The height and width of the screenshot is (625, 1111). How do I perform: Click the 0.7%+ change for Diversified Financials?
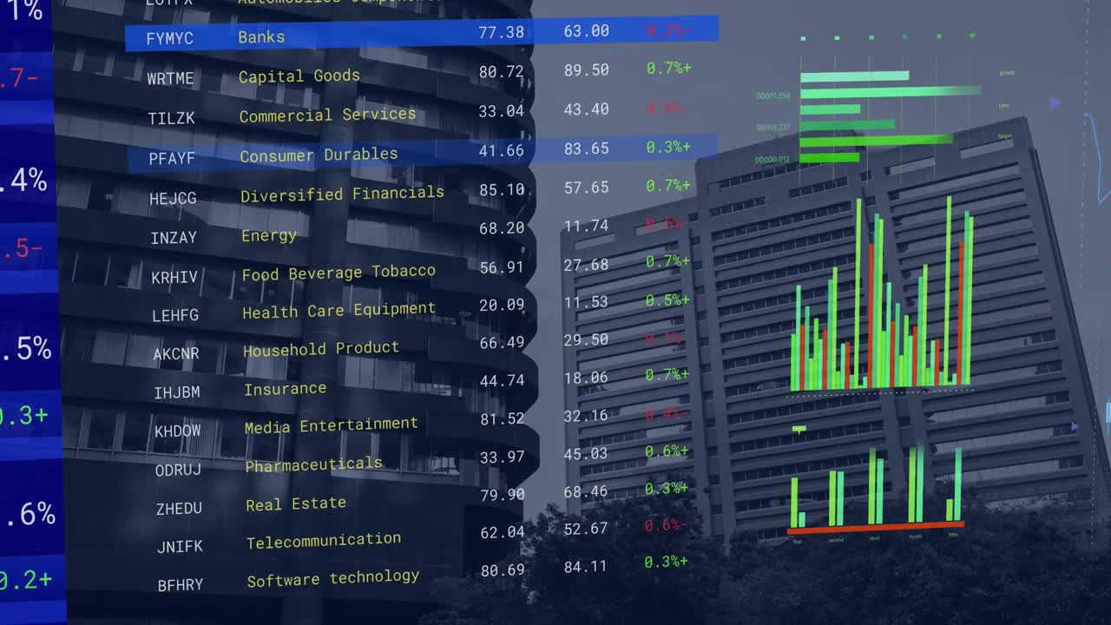tap(667, 186)
